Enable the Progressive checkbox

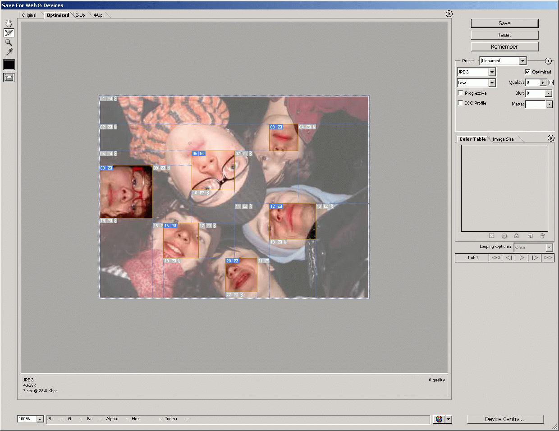(460, 93)
